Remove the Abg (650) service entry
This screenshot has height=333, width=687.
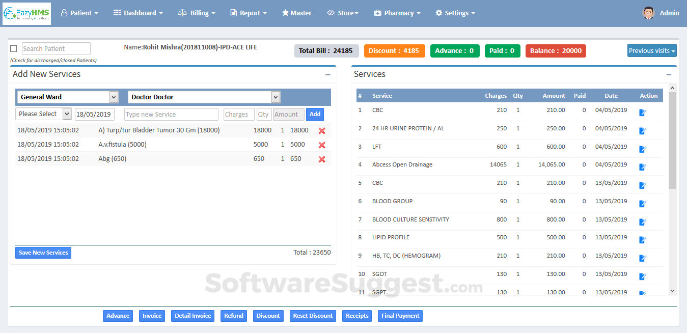tap(322, 159)
